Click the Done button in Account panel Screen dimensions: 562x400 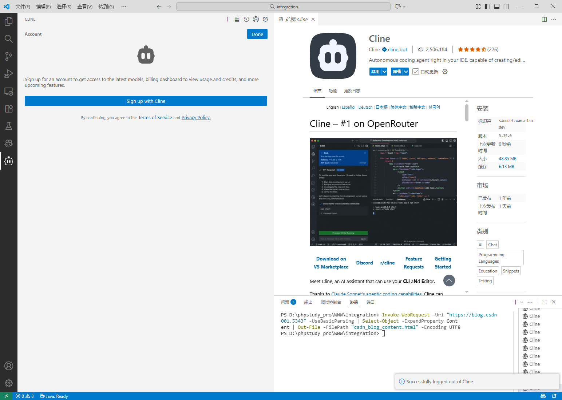257,34
